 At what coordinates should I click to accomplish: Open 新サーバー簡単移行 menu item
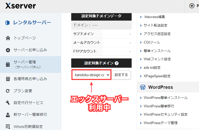click(30, 115)
